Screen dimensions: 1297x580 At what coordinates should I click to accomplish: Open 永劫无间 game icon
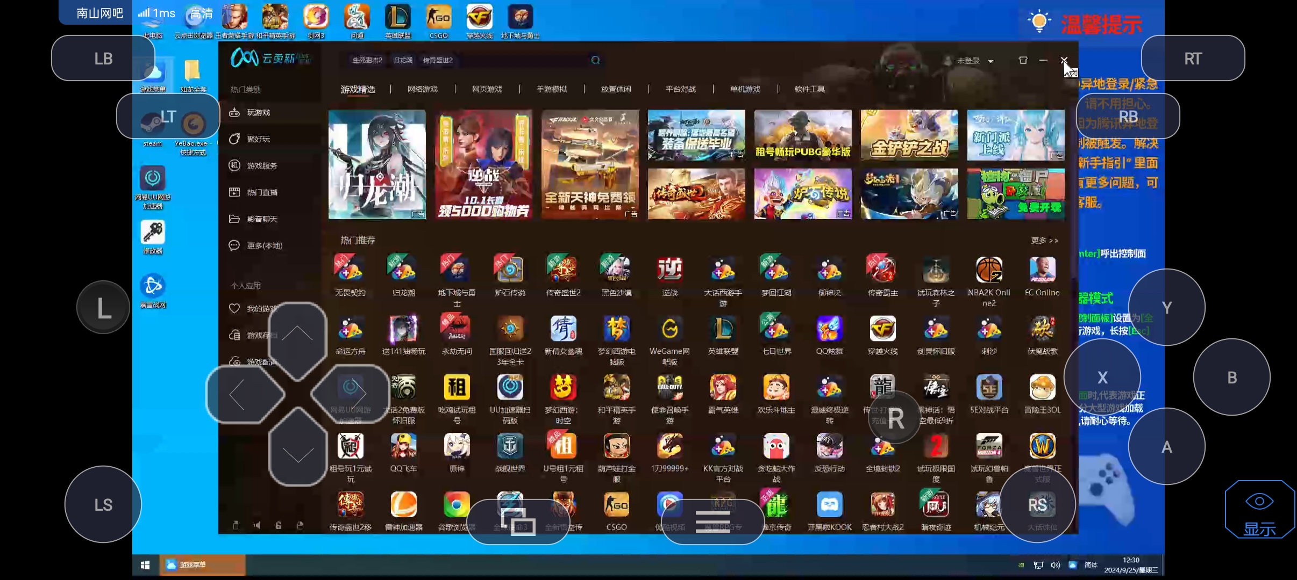click(x=457, y=334)
